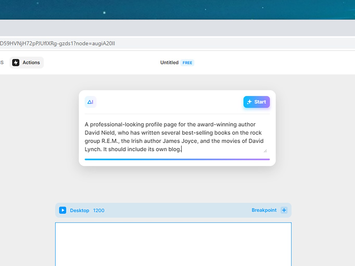Viewport: 355px width, 266px height.
Task: Click the text area resize handle
Action: point(265,151)
